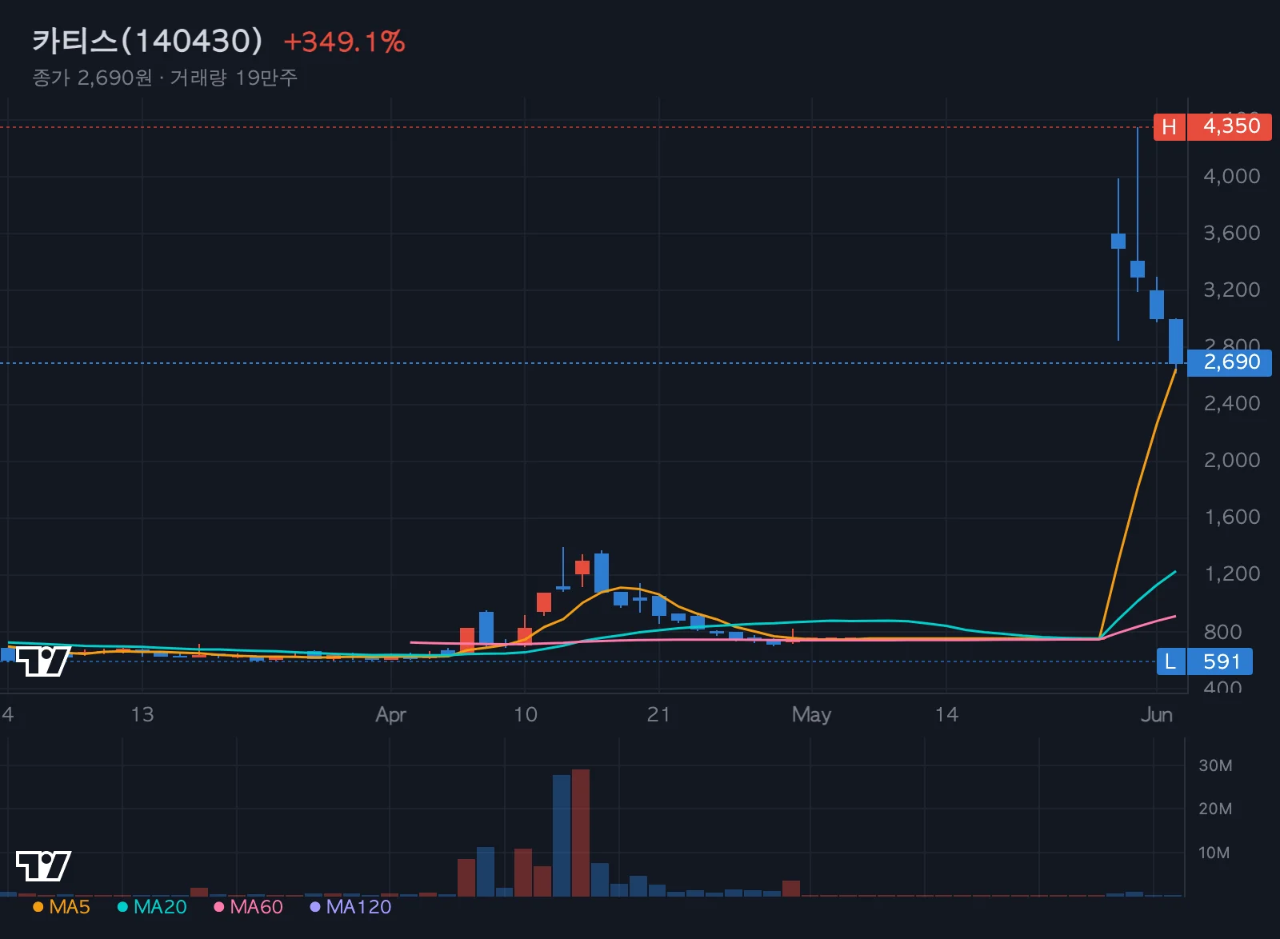Viewport: 1280px width, 939px height.
Task: Click the 13 date axis label
Action: [142, 714]
